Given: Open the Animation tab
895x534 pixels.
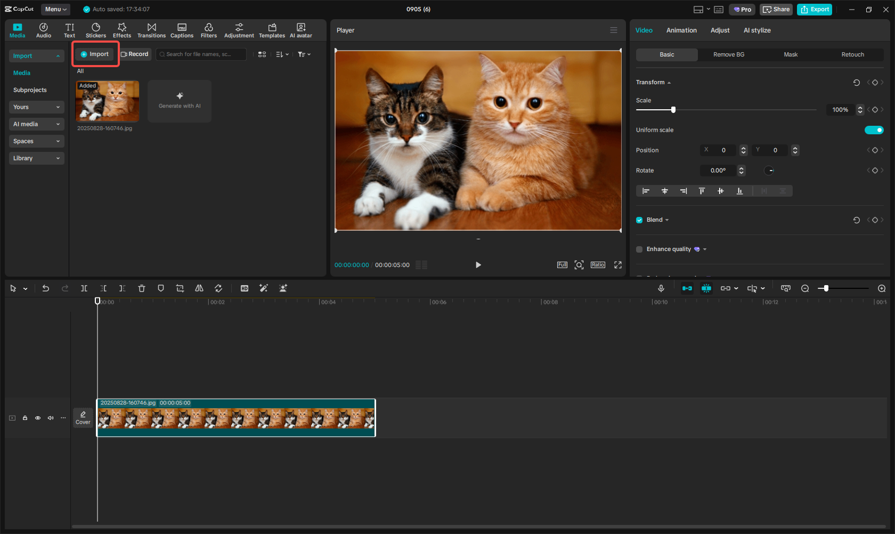Looking at the screenshot, I should click(x=681, y=30).
